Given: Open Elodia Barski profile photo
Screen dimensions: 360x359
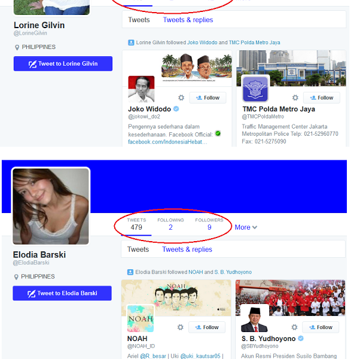Looking at the screenshot, I should point(51,206).
